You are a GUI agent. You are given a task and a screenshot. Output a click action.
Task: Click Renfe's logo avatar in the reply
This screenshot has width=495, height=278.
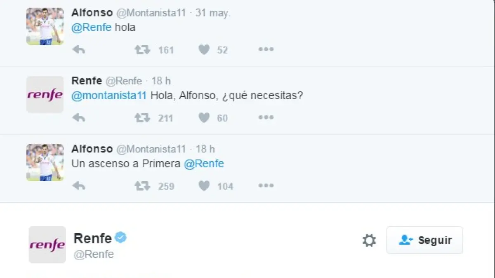click(45, 94)
